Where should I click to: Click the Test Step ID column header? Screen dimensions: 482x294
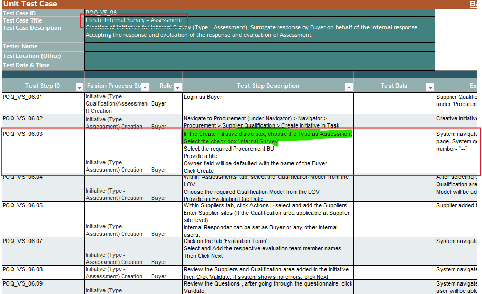tap(43, 86)
